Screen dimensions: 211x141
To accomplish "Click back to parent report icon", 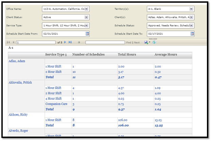I will coord(79,42).
